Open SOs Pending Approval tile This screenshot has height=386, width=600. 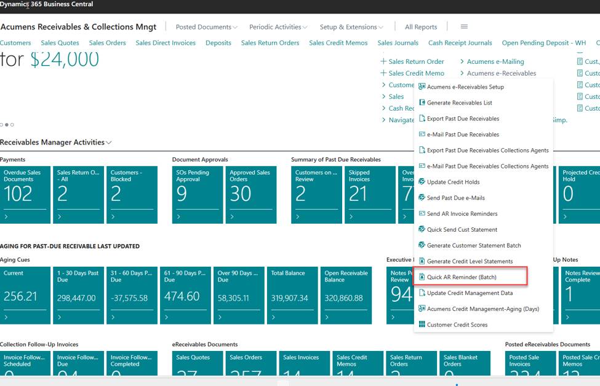[198, 194]
